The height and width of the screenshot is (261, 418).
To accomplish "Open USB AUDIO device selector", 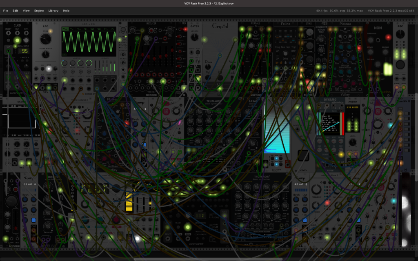I will [352, 107].
